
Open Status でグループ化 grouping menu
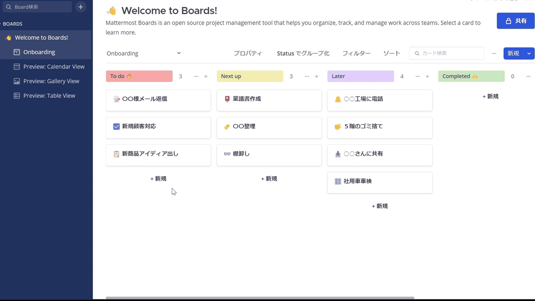click(x=303, y=54)
